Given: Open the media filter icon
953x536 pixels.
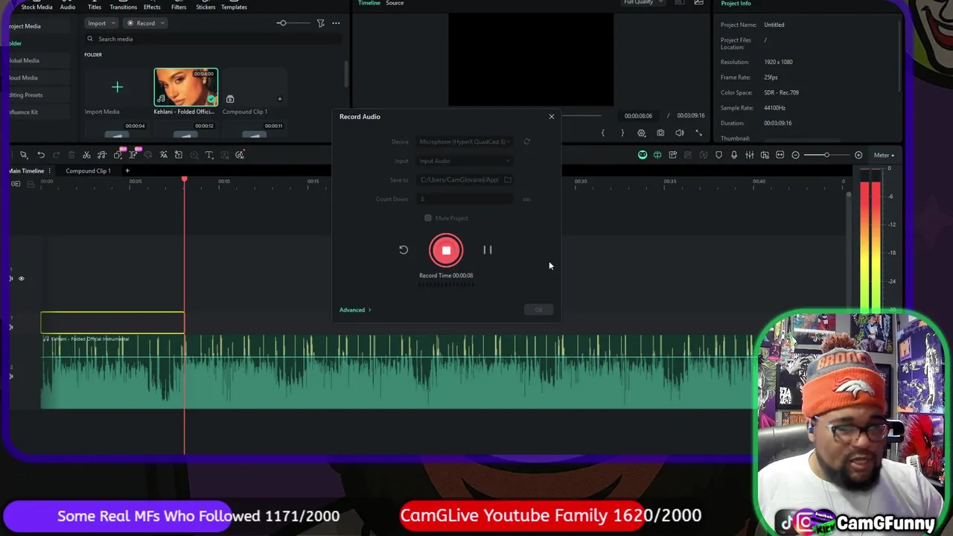Looking at the screenshot, I should tap(321, 23).
